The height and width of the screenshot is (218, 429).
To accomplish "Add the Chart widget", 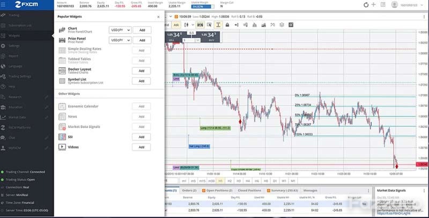I will [x=142, y=30].
